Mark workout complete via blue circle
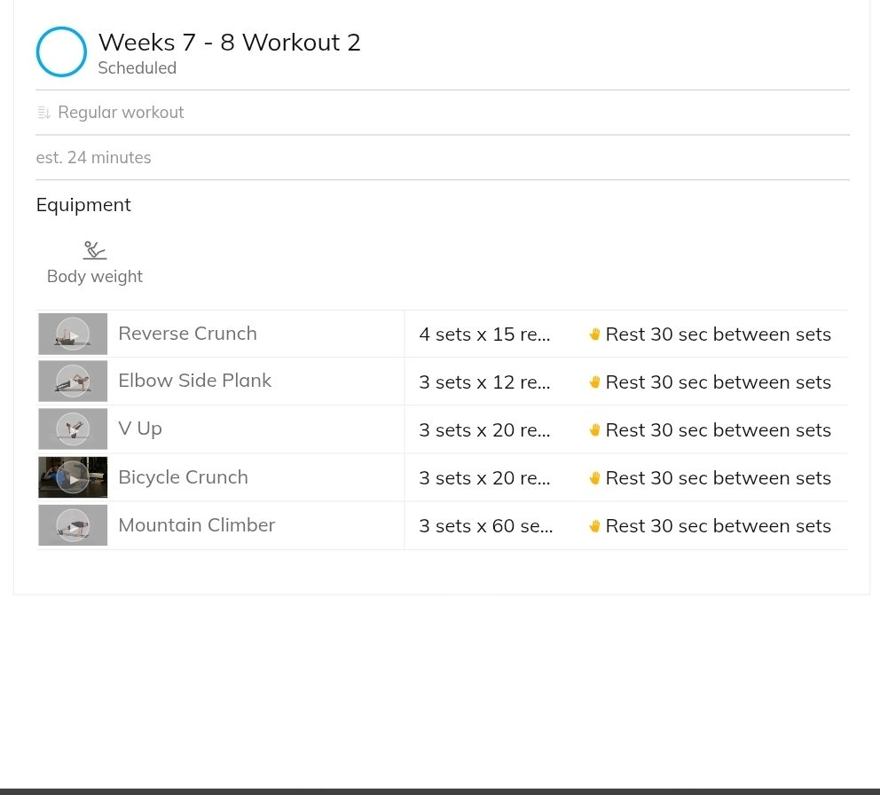880x795 pixels. (x=61, y=51)
